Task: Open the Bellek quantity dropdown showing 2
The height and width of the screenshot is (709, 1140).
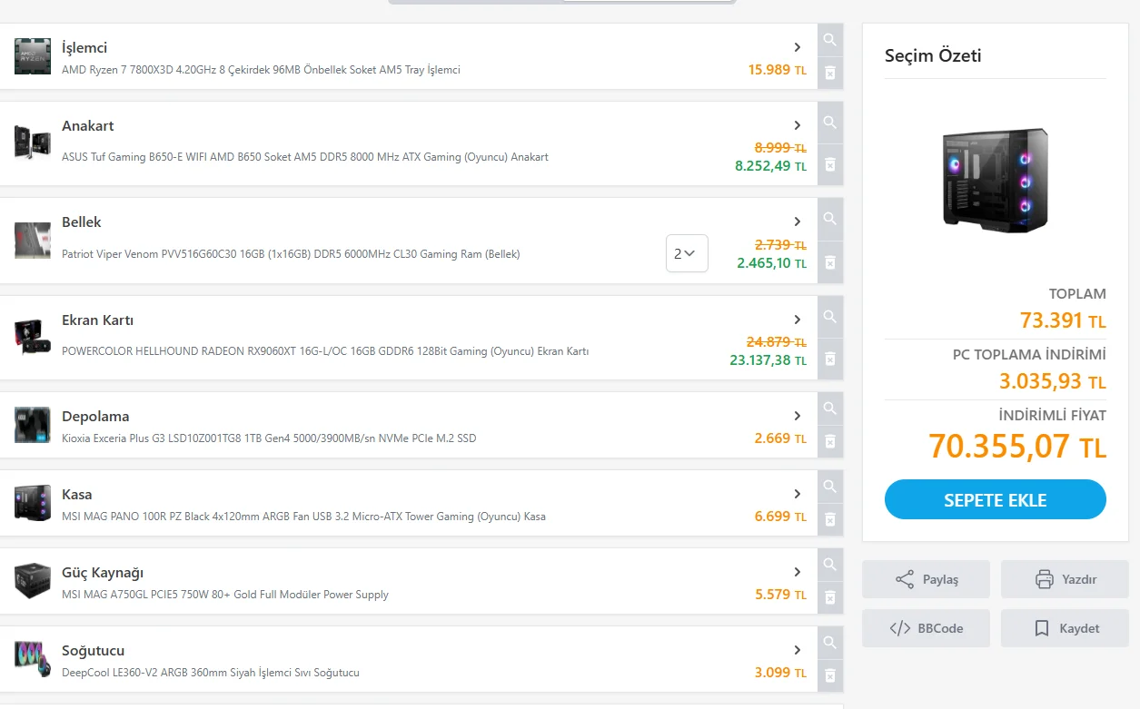Action: click(x=687, y=253)
